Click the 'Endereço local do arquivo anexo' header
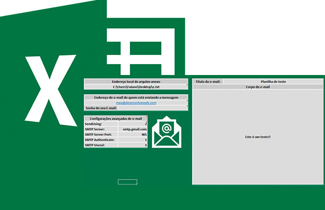Viewport: 325px width, 210px height. click(x=136, y=81)
